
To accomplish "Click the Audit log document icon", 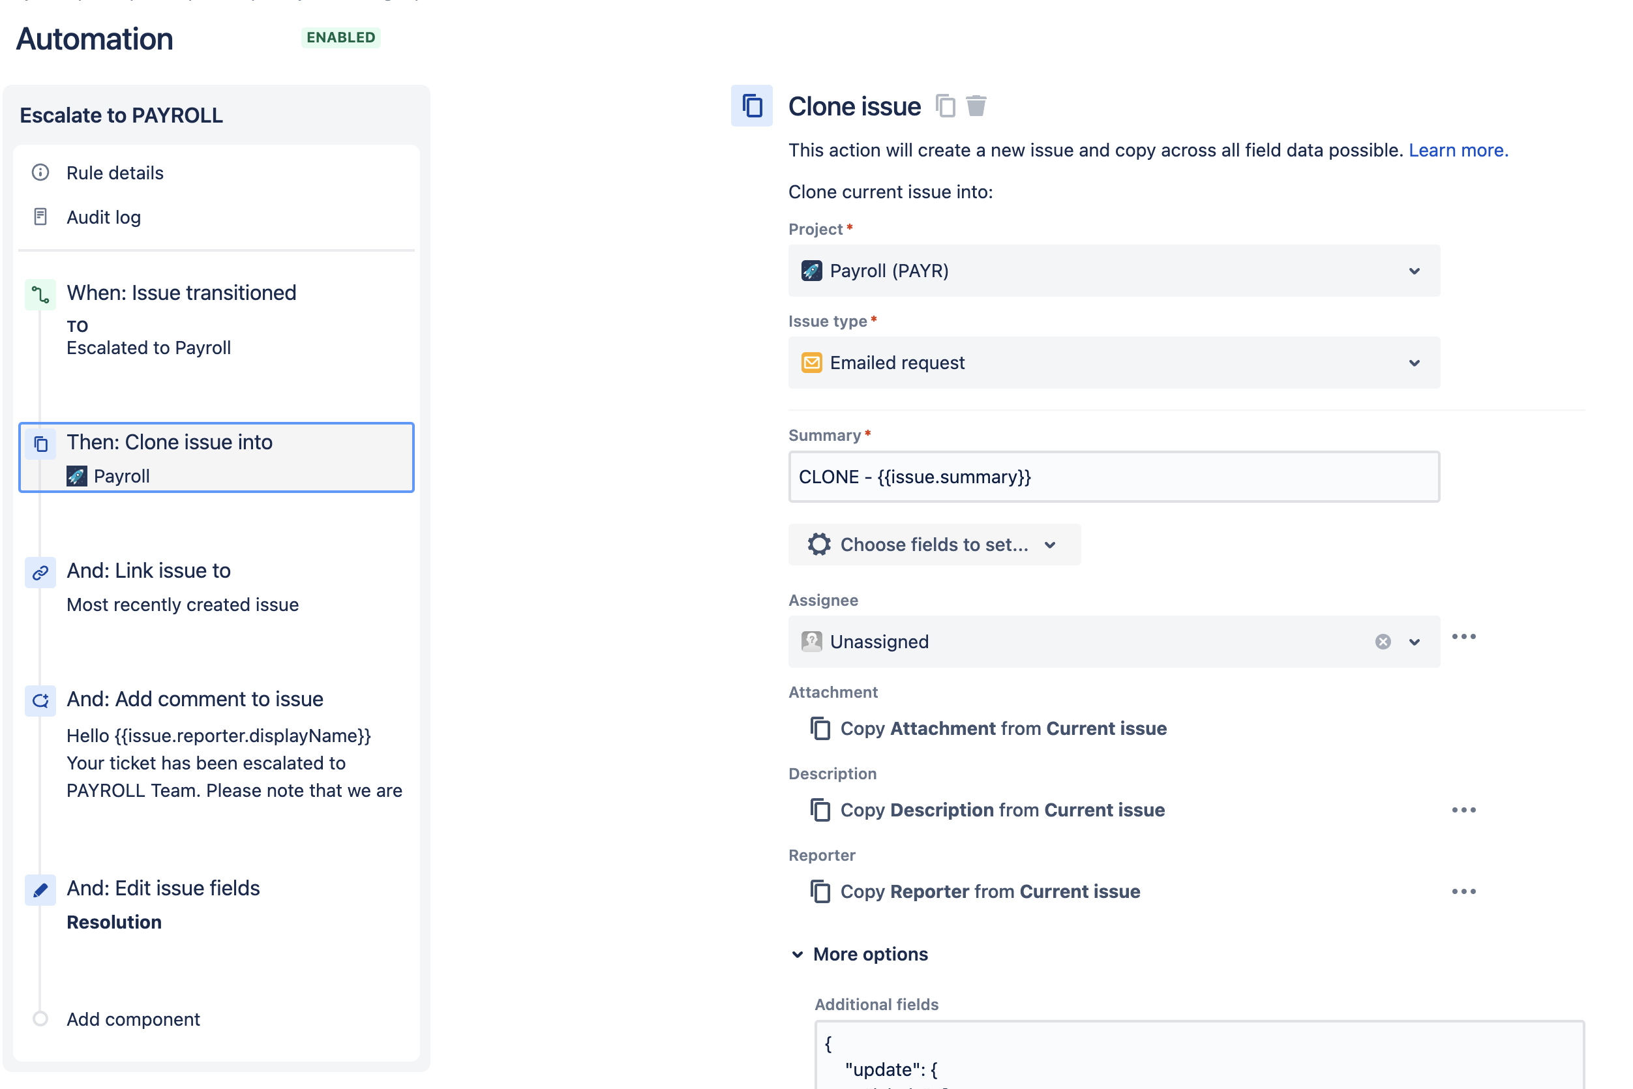I will pos(40,216).
